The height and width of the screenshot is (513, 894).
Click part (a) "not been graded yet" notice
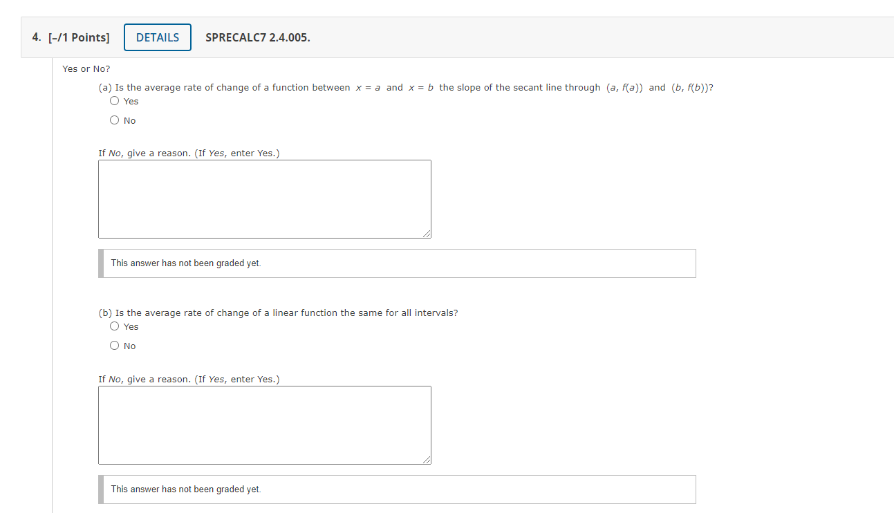186,263
